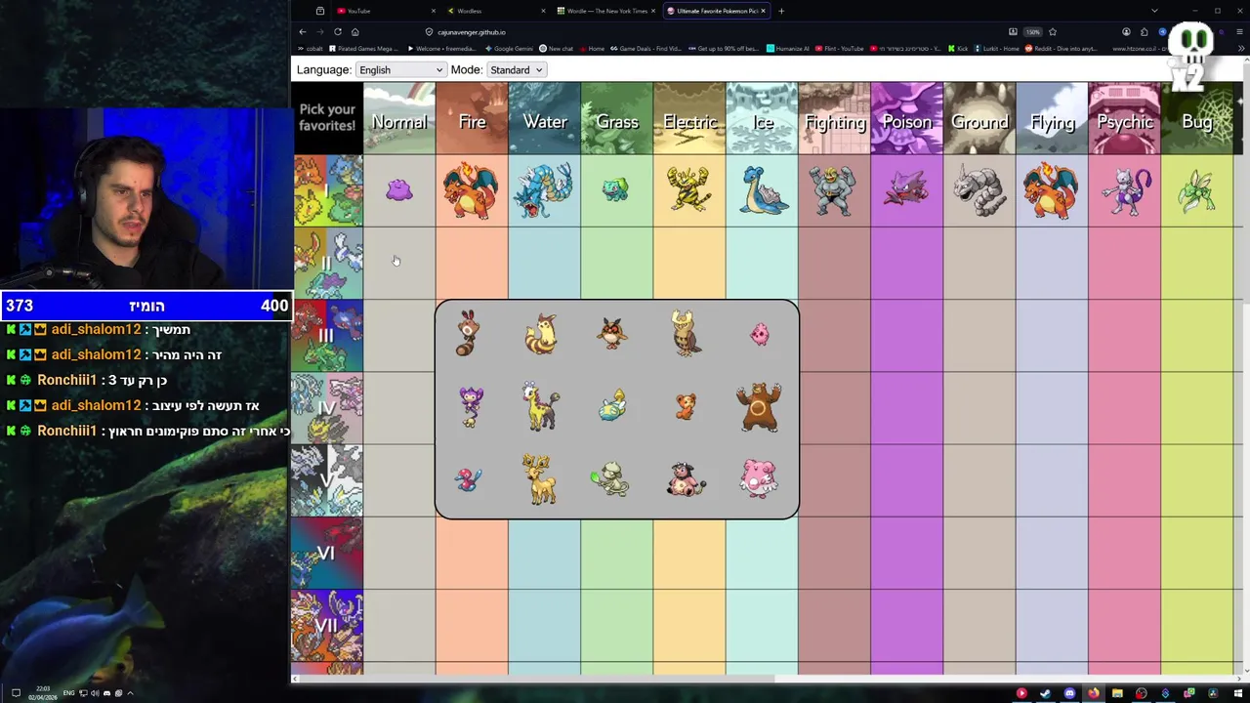Image resolution: width=1250 pixels, height=703 pixels.
Task: Bookmark this page with star icon
Action: pos(1052,31)
